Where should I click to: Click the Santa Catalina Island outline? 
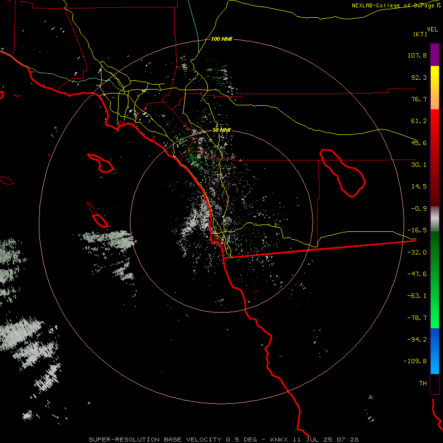tap(101, 163)
